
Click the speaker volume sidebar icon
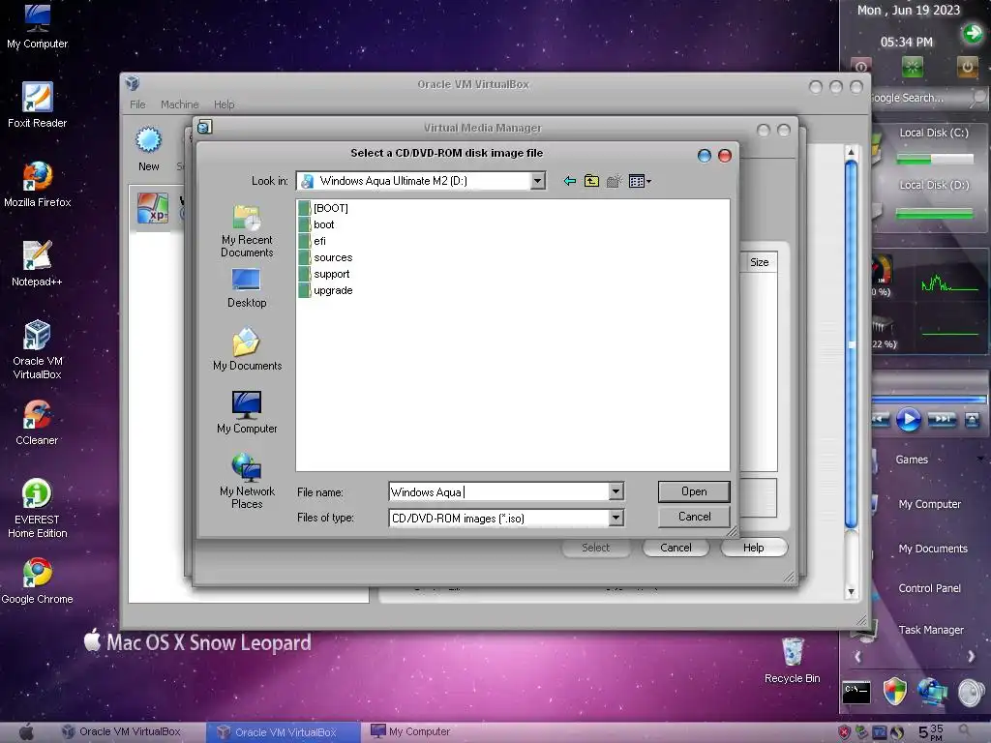972,693
